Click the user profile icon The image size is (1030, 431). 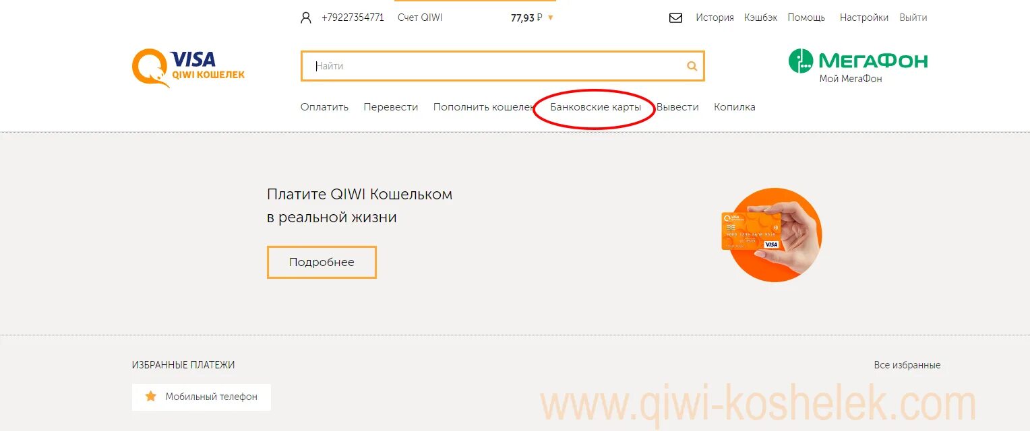tap(306, 18)
